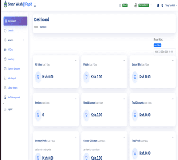This screenshot has height=160, width=178.
Task: Open the Paid In card options menu
Action: [124, 61]
